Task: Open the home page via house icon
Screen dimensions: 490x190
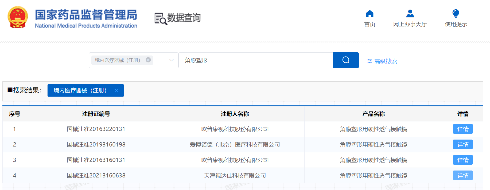Action: (370, 14)
